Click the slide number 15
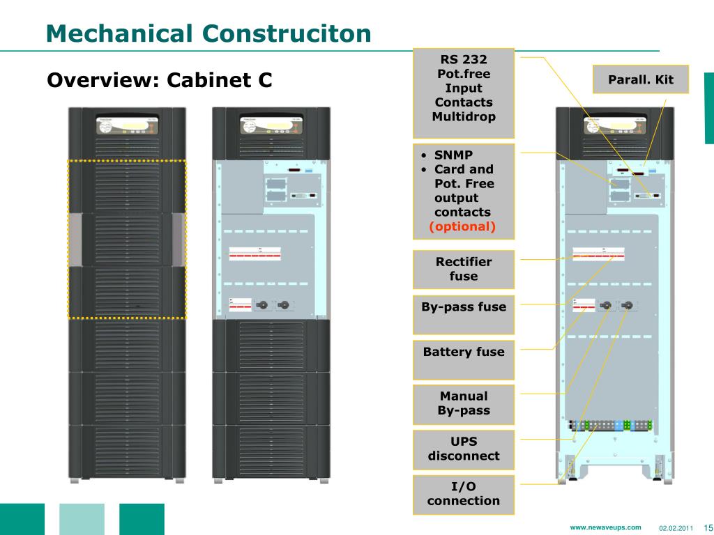Screen dimensions: 714x535 point(708,528)
